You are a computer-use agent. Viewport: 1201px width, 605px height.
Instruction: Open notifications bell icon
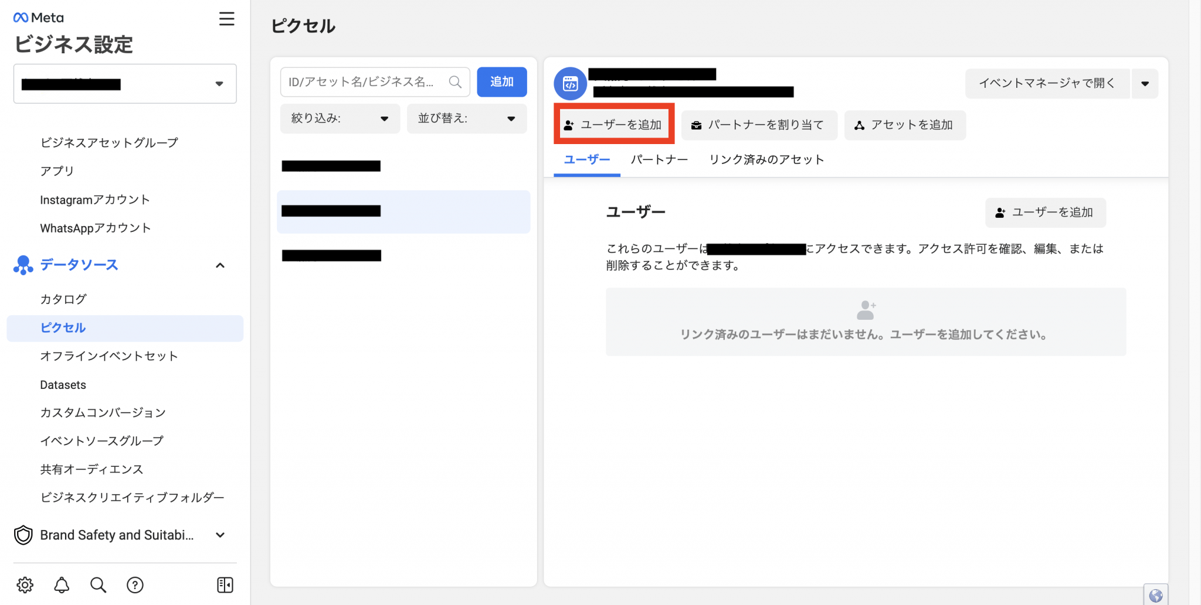pos(62,585)
